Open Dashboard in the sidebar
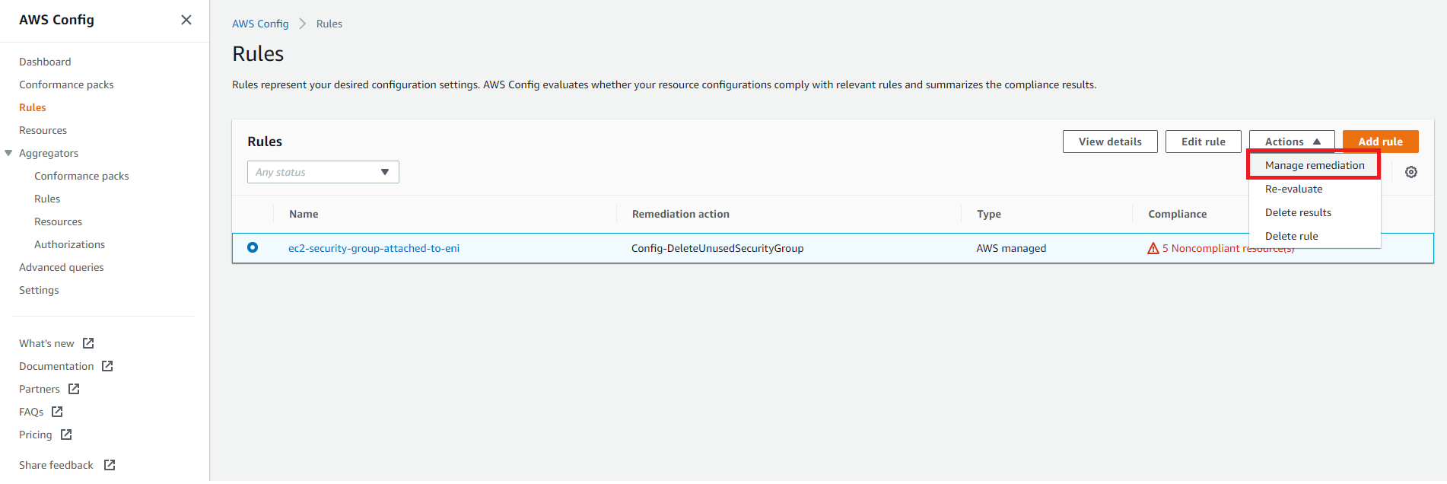 [x=45, y=62]
